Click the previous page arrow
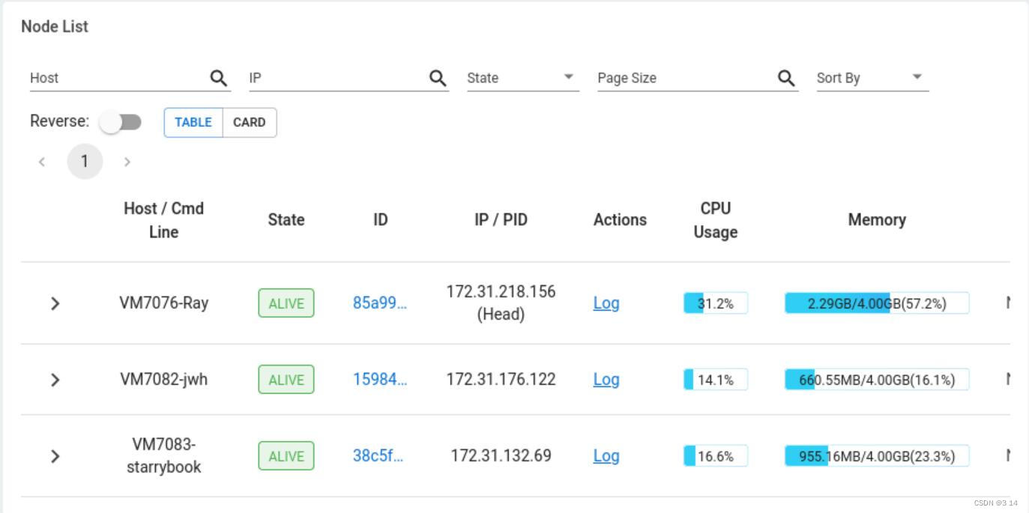 (x=42, y=161)
